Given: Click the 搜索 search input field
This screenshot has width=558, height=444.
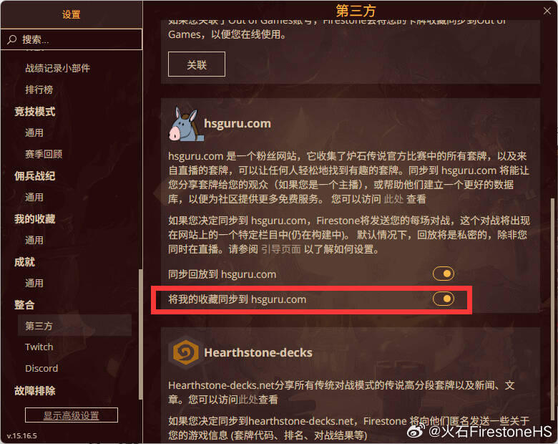Looking at the screenshot, I should point(72,39).
